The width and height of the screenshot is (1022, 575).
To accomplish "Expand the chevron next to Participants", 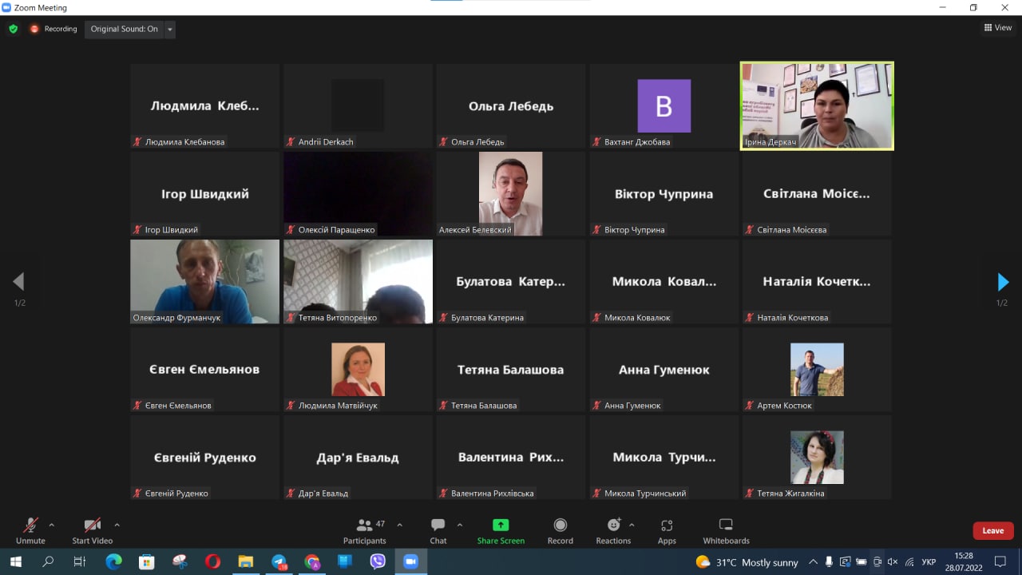I will tap(400, 525).
